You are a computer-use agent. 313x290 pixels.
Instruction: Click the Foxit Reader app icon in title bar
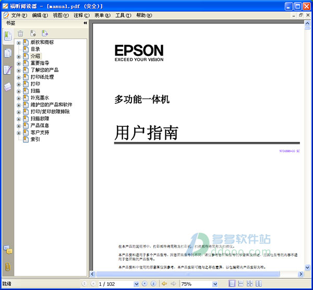[5, 6]
